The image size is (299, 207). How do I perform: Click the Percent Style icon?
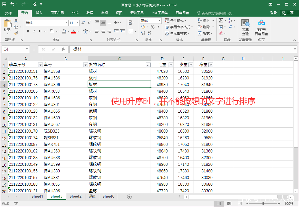pos(153,27)
